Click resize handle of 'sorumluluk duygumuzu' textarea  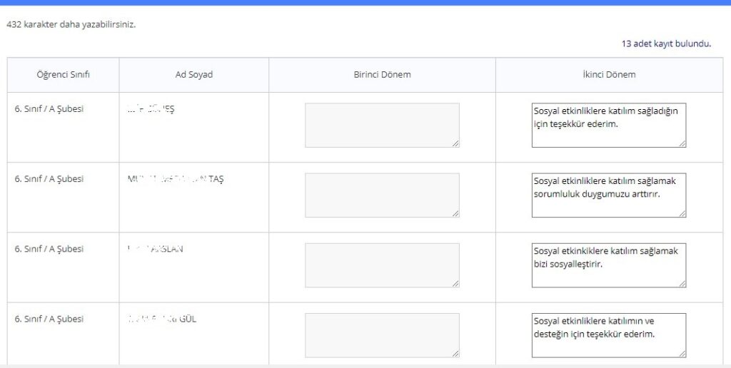coord(682,213)
